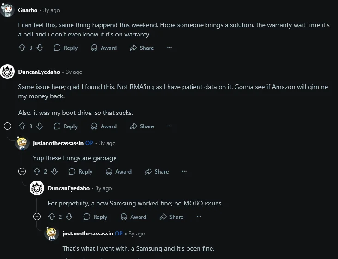The width and height of the screenshot is (338, 259).
Task: Open more options on 'Yup these things are garbage'
Action: (x=184, y=171)
